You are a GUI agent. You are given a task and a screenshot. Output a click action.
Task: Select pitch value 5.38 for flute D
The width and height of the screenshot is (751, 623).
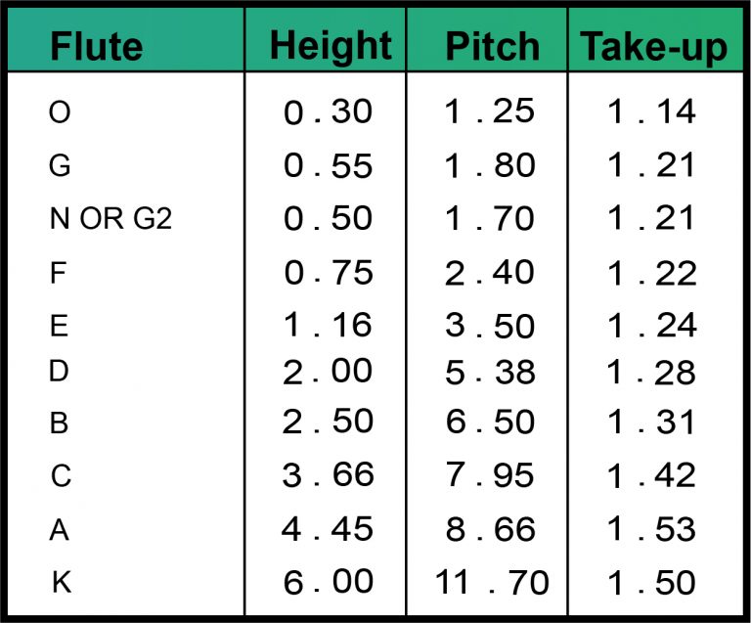click(490, 372)
